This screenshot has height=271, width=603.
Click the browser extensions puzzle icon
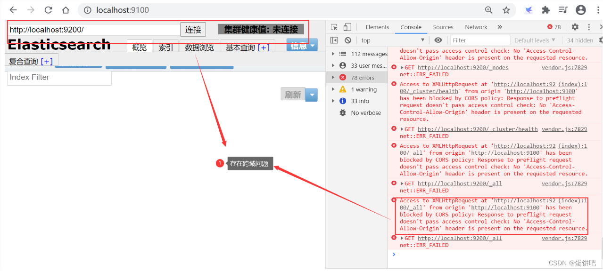545,9
